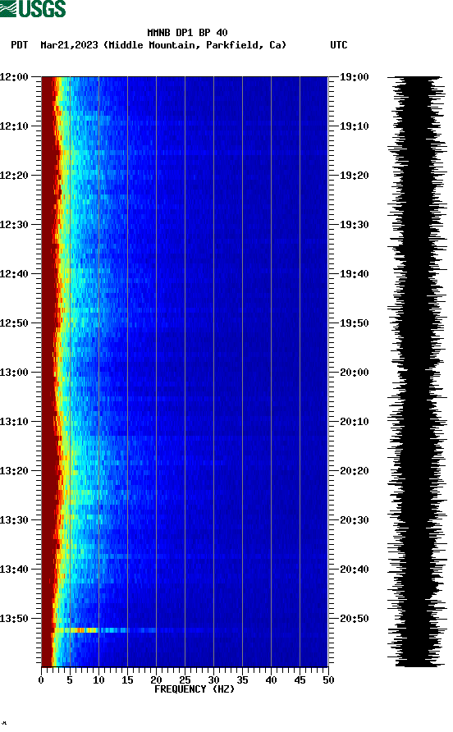Click the 12:30 PDT time label
The width and height of the screenshot is (453, 732).
click(x=14, y=225)
